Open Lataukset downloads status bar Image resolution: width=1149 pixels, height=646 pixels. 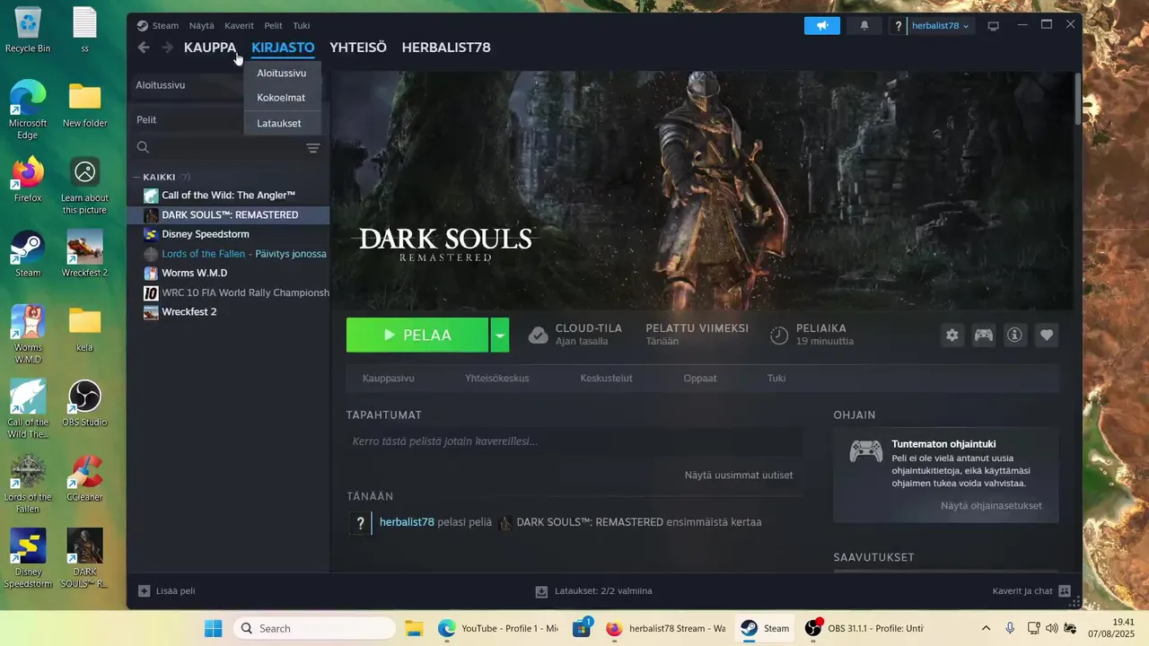tap(594, 591)
